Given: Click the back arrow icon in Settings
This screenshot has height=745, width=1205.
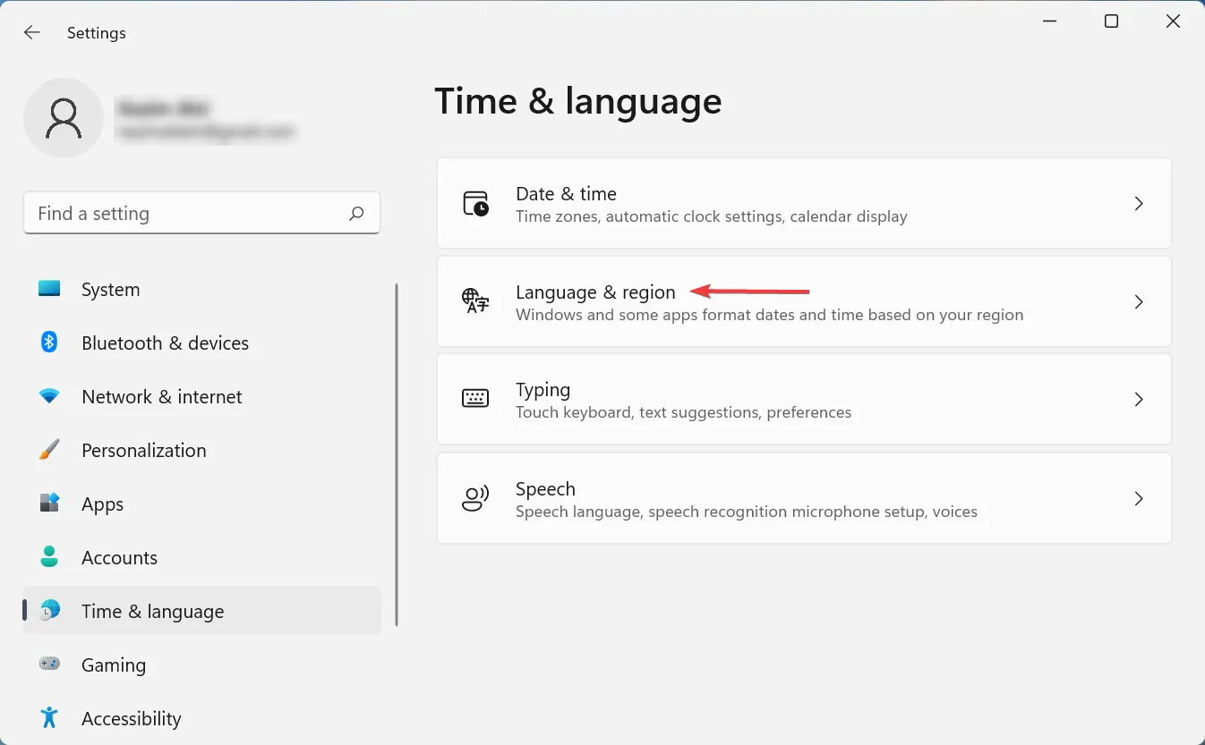Looking at the screenshot, I should (32, 33).
